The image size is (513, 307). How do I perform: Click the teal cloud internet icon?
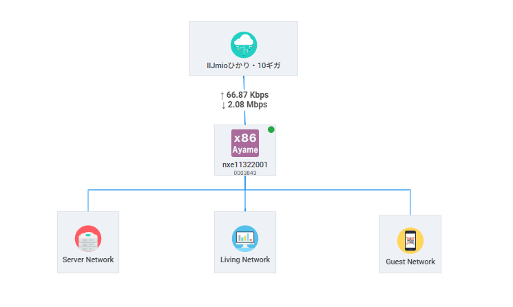244,45
